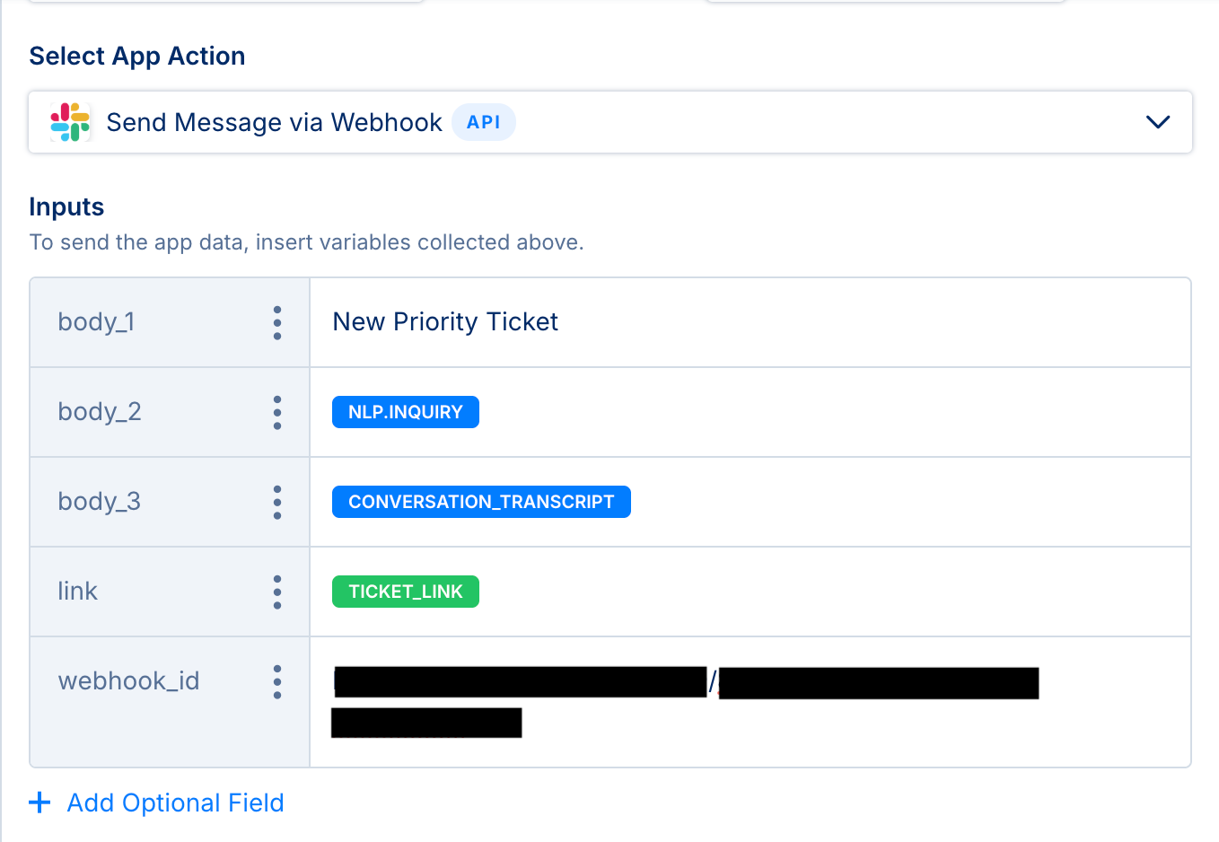
Task: Click the body_1 field label
Action: [96, 322]
